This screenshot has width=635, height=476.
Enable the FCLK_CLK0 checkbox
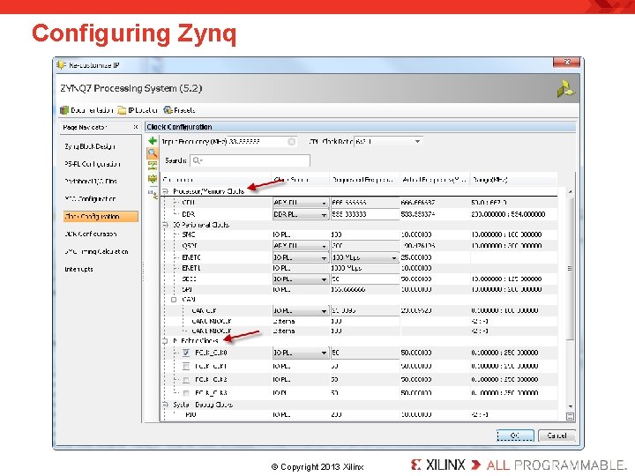186,353
